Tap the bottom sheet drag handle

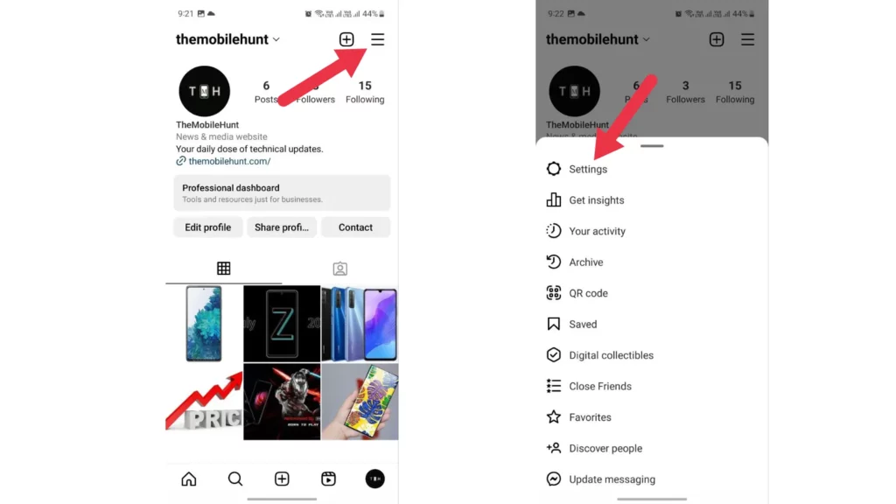pyautogui.click(x=652, y=146)
